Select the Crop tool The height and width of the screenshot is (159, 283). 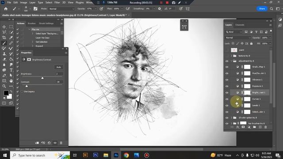4,38
